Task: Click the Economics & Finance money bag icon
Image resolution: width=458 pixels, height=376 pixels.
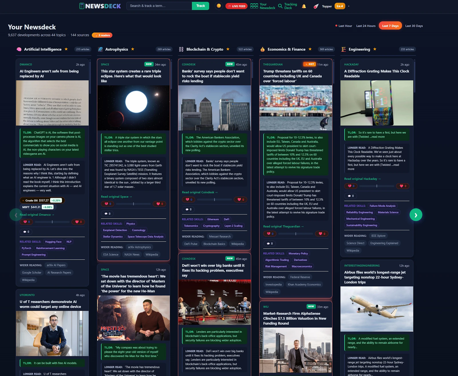Action: 262,49
